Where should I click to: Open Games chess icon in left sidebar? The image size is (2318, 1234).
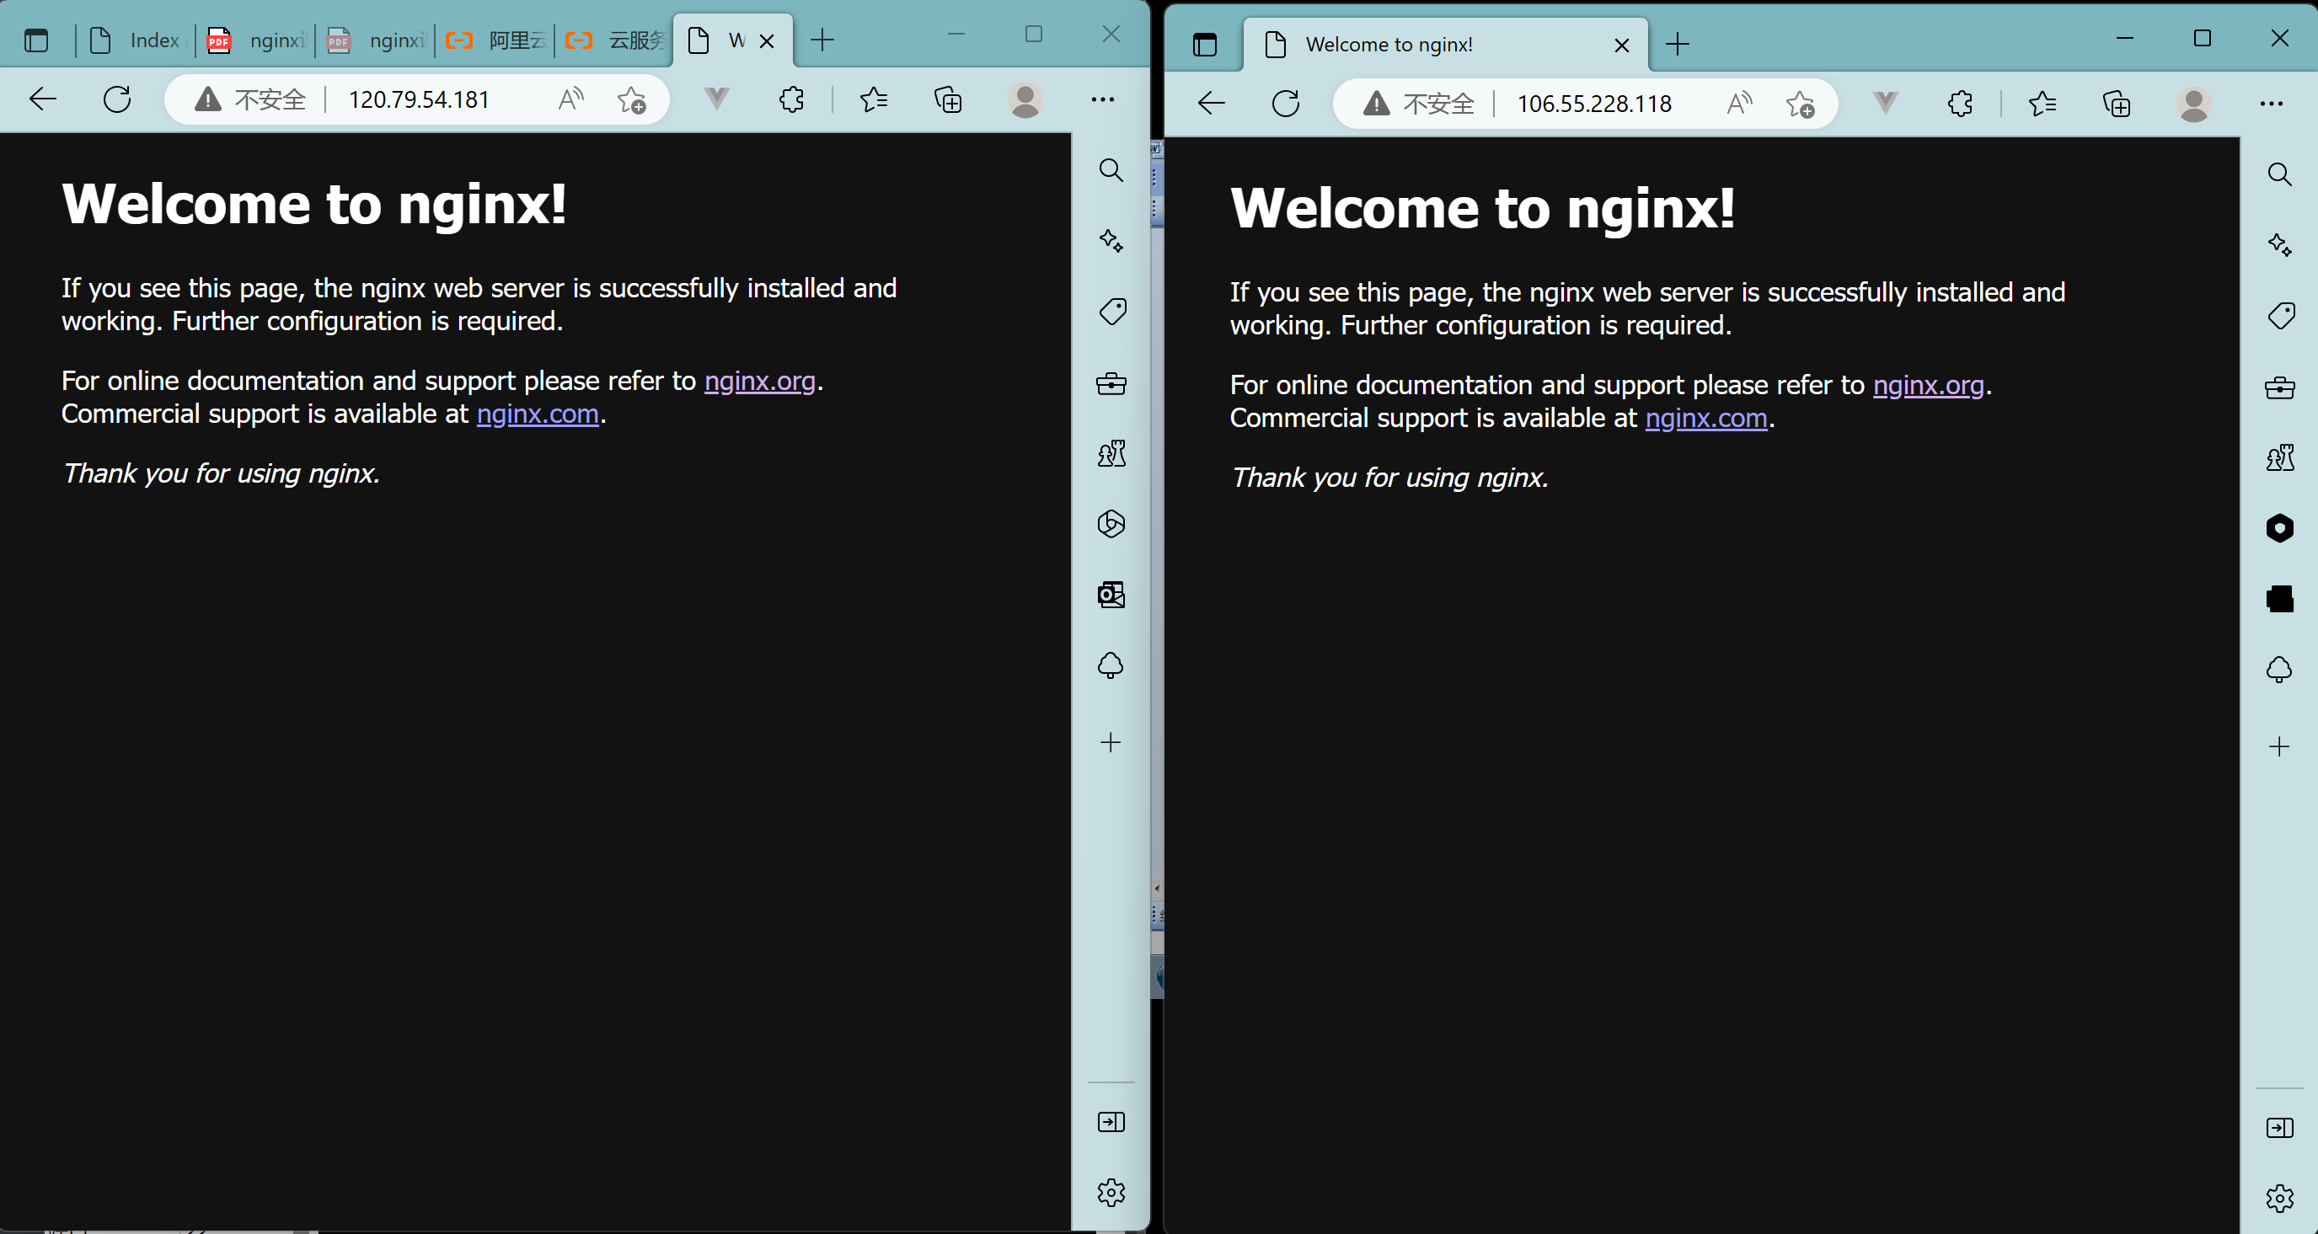pos(1111,453)
